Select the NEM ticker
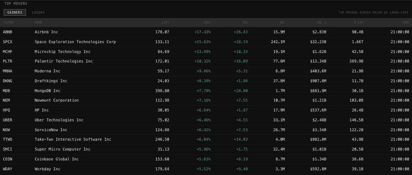 [6, 100]
